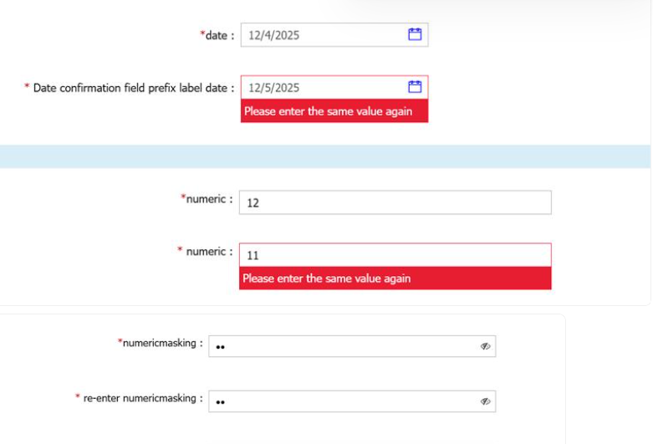The image size is (653, 444).
Task: Click the error message below date confirmation
Action: (x=334, y=111)
